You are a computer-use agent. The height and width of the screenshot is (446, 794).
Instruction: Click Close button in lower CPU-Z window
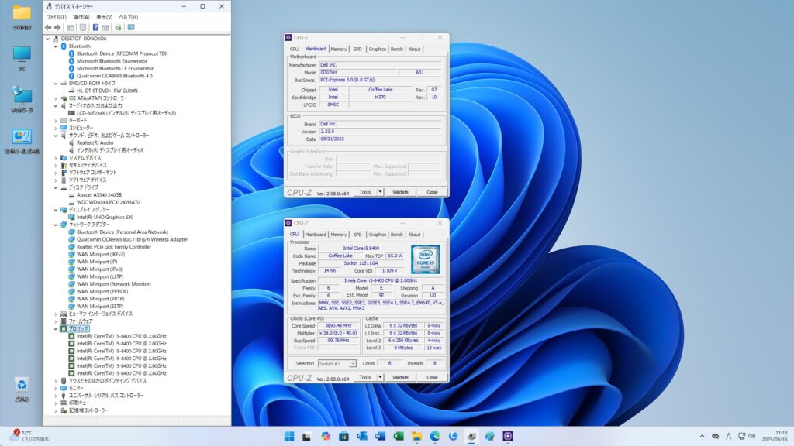click(432, 377)
